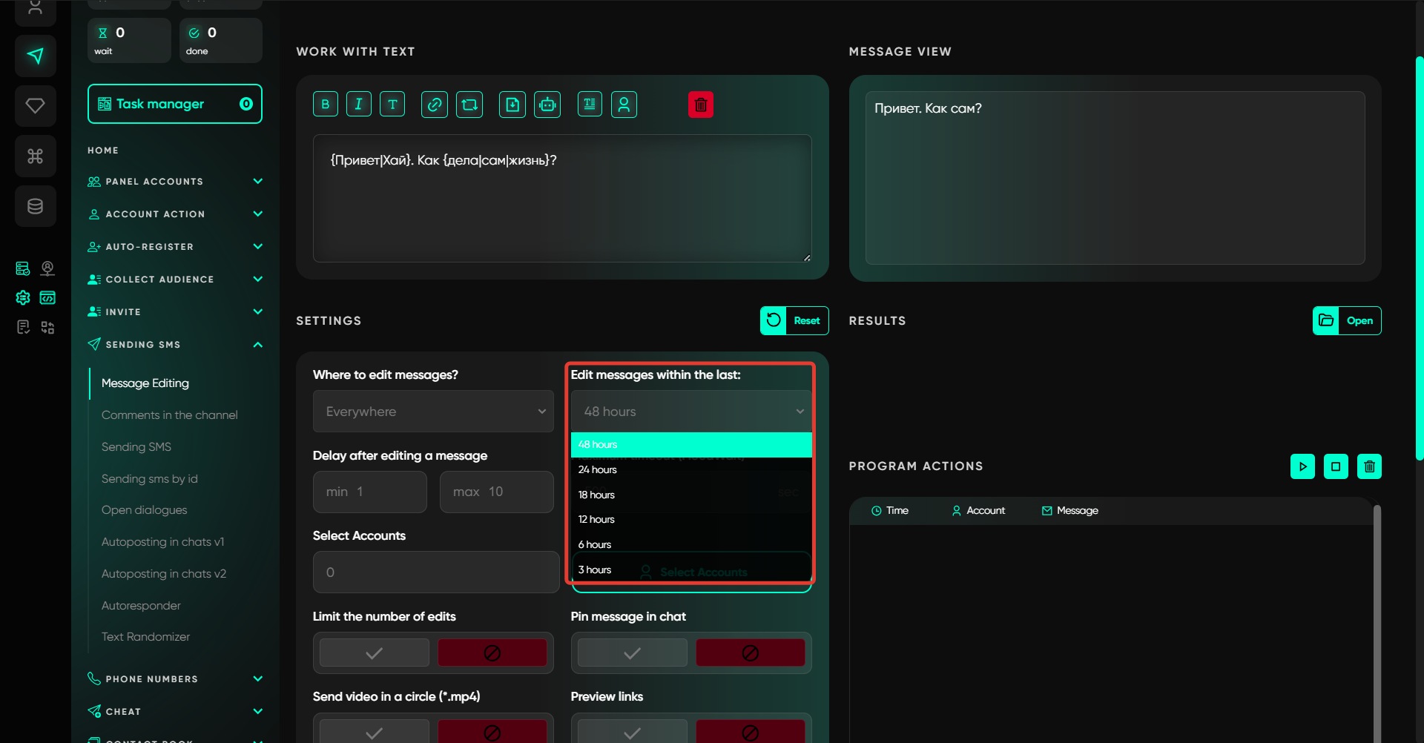Enable Pin message in chat checkmark

coord(632,653)
